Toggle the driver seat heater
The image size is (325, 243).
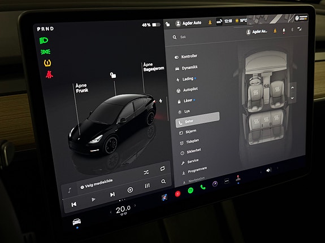[x=256, y=92]
